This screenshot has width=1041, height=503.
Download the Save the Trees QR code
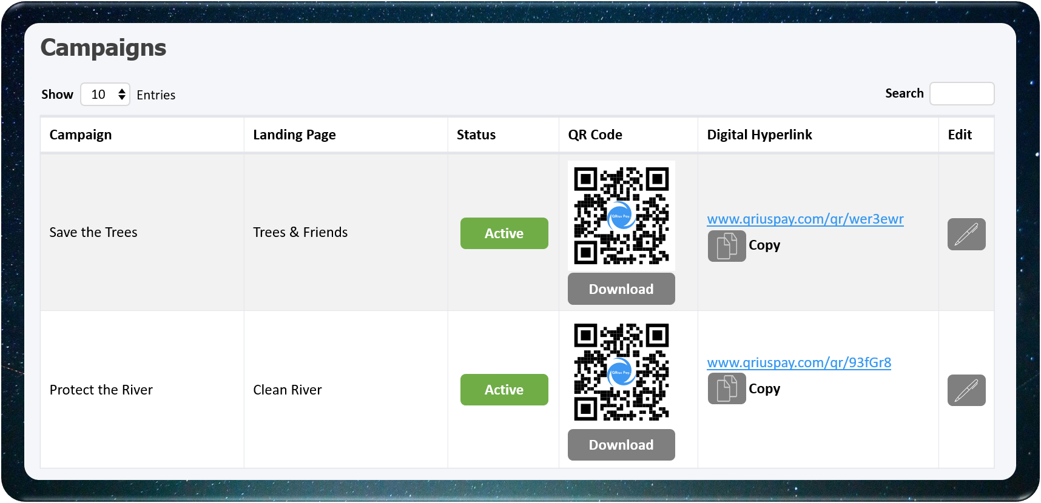click(x=621, y=289)
